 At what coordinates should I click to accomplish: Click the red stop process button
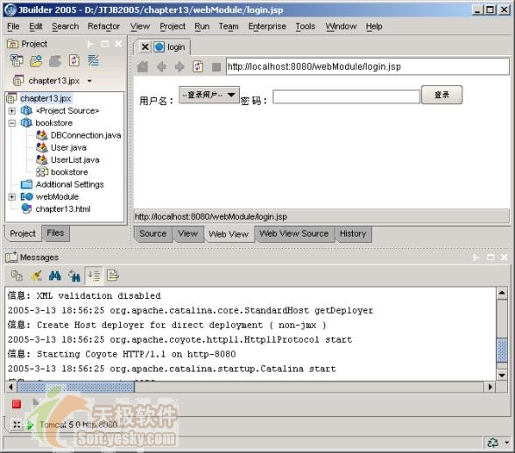click(17, 404)
